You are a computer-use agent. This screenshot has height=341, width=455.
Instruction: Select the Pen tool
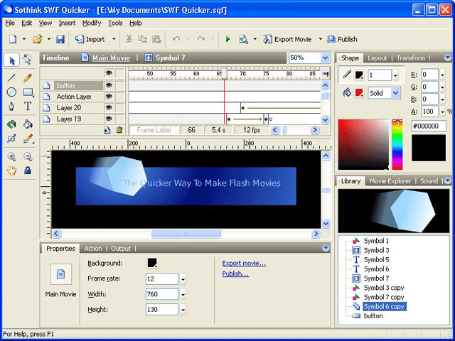pyautogui.click(x=11, y=106)
